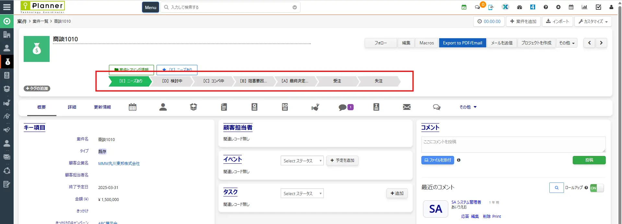Switch to the 詳細 tab

tap(72, 107)
